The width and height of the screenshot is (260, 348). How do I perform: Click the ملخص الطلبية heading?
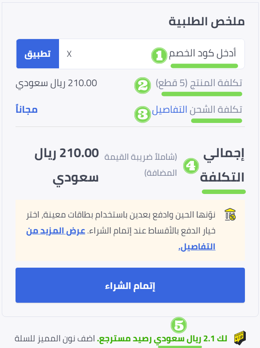pyautogui.click(x=207, y=21)
